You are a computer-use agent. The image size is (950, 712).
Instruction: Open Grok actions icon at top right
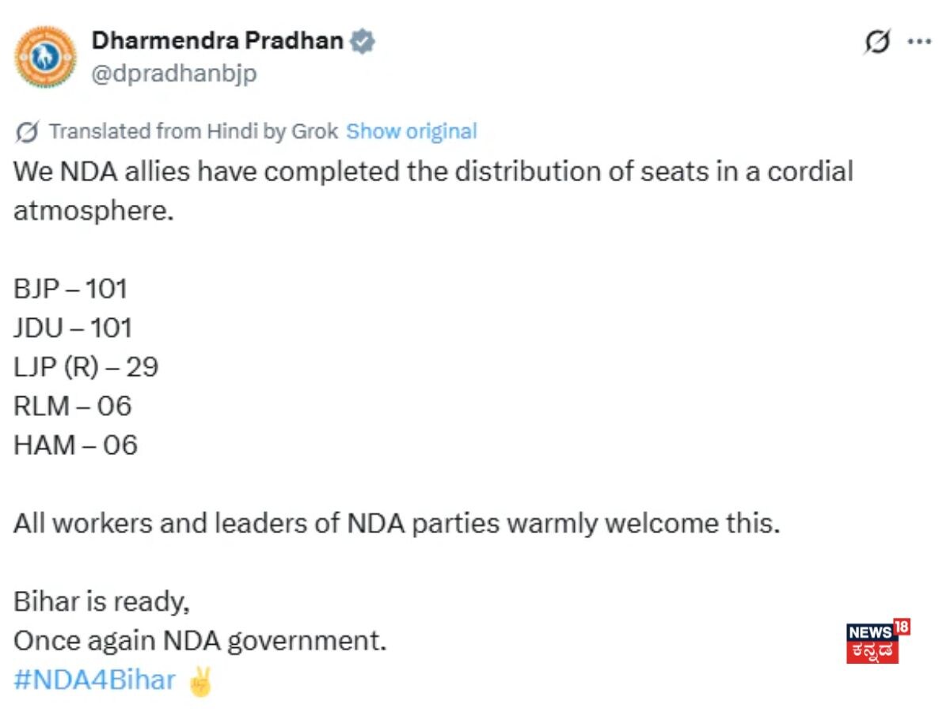click(876, 41)
